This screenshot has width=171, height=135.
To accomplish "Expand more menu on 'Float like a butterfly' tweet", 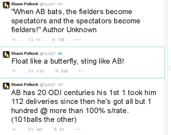I will pos(81,71).
